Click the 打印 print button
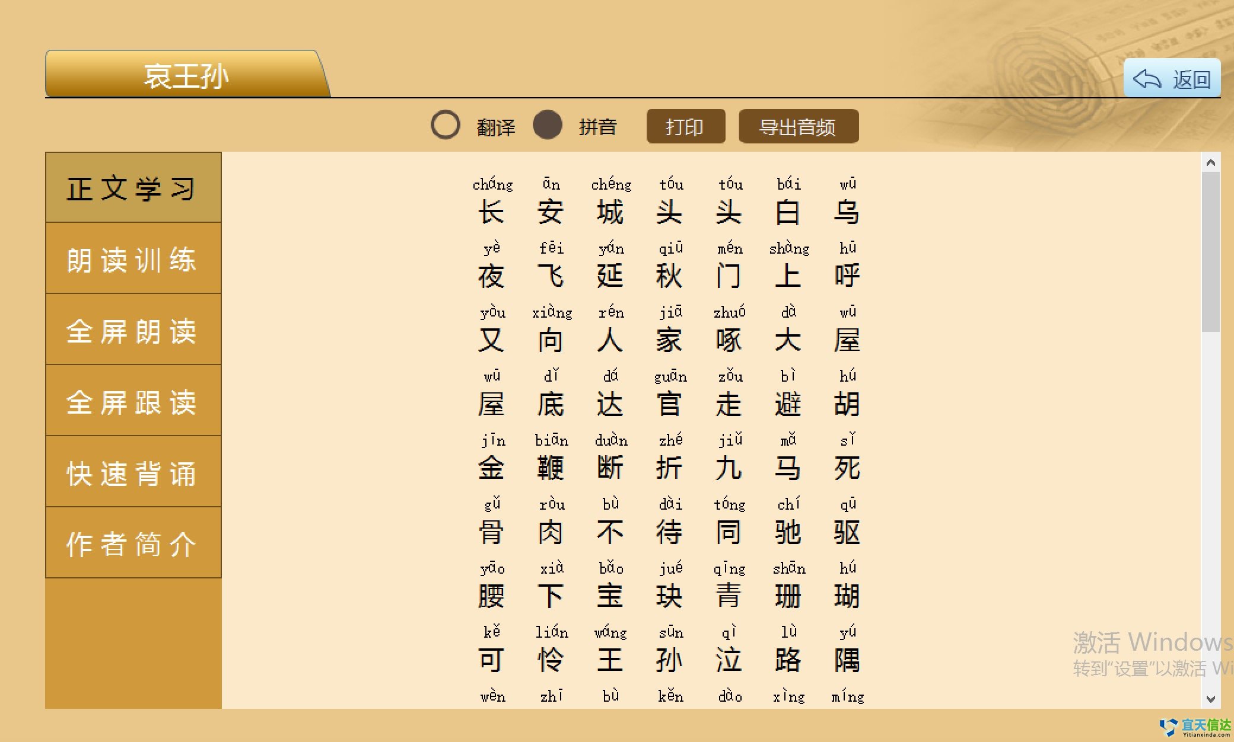Viewport: 1234px width, 742px height. [685, 126]
